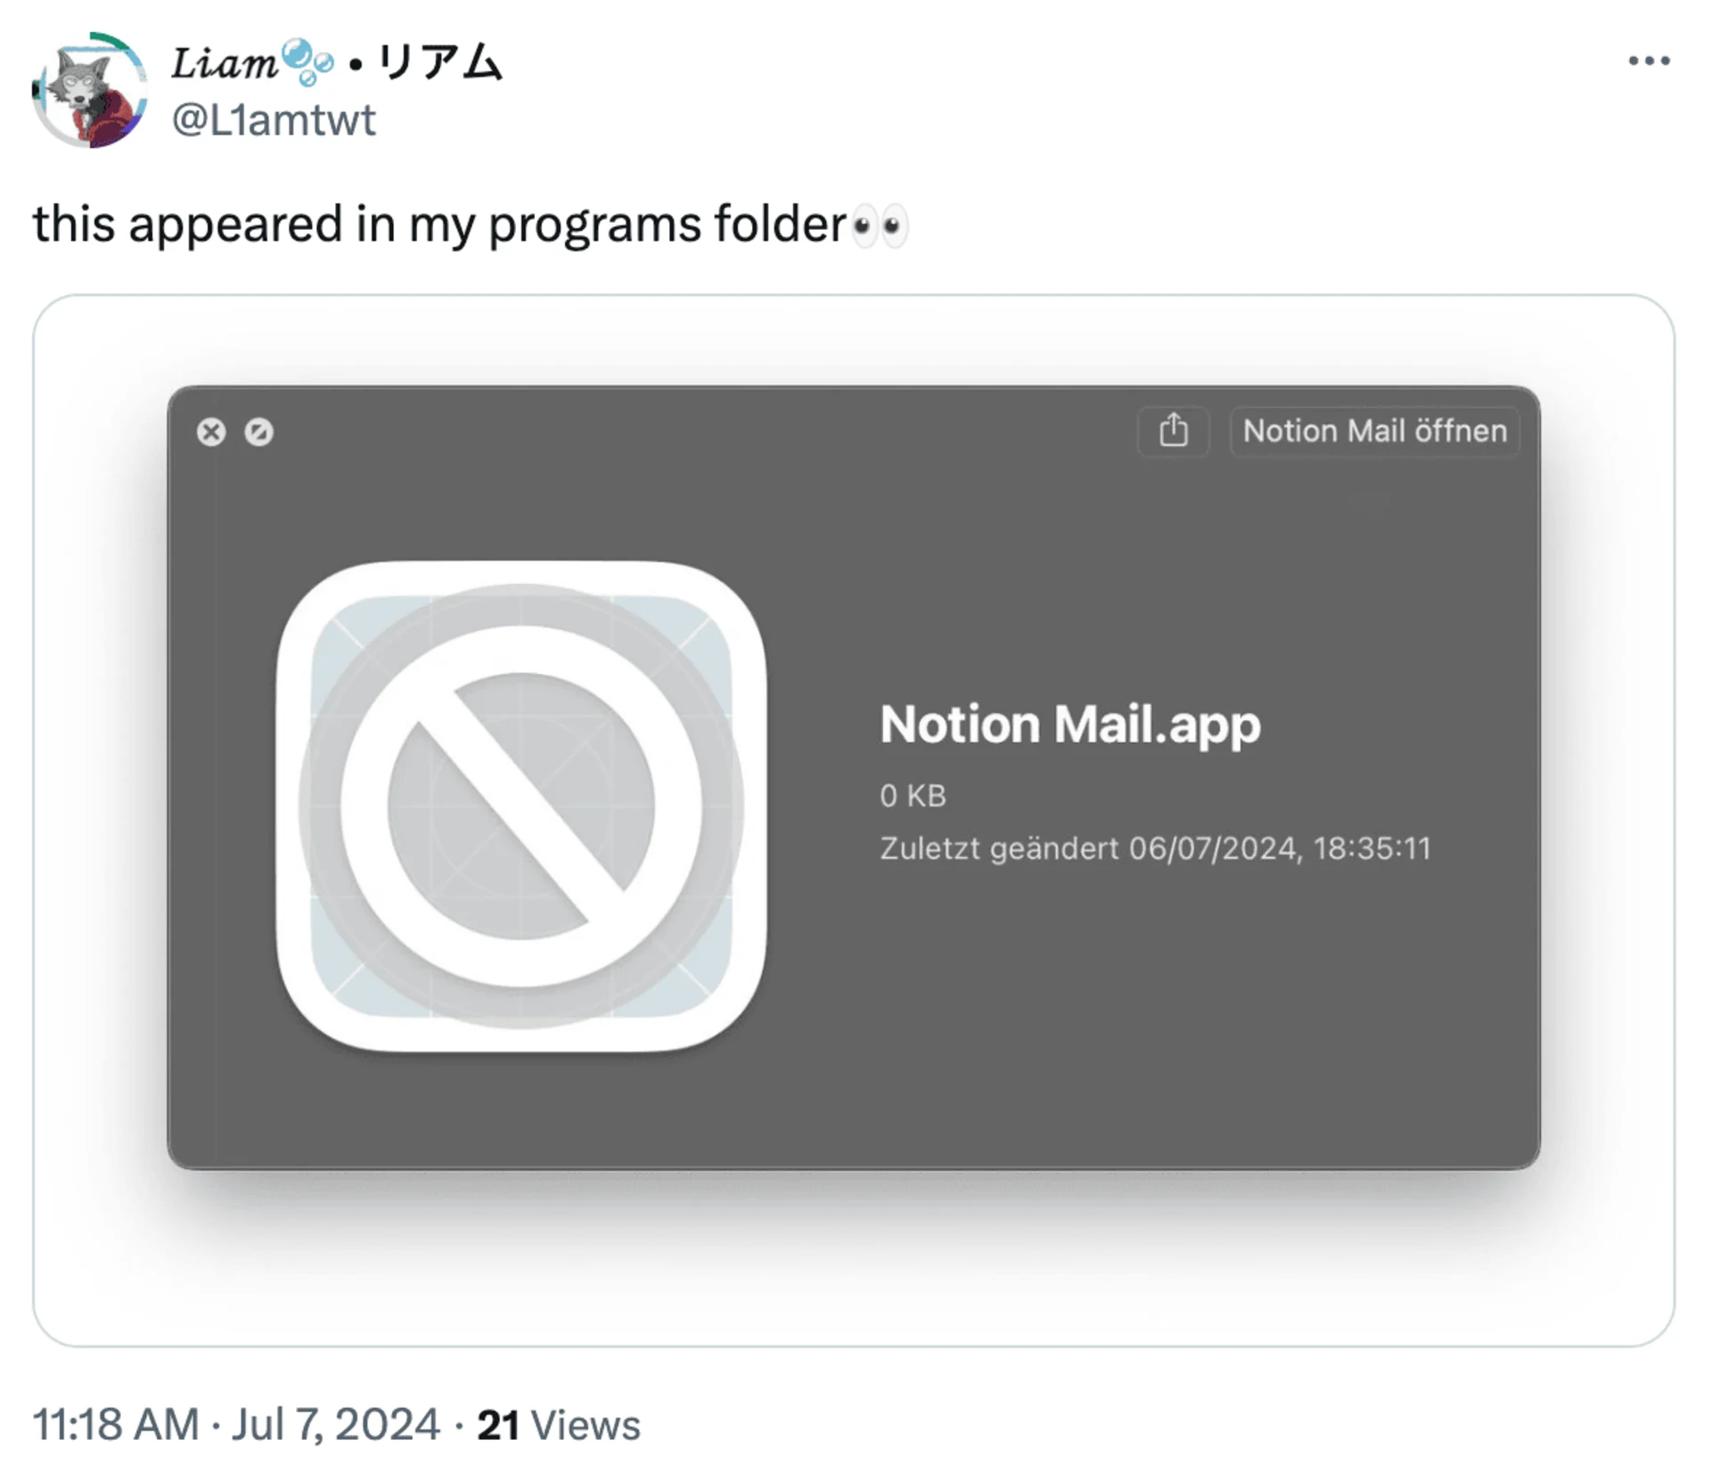The width and height of the screenshot is (1711, 1473).
Task: Open the 21 Views details
Action: (557, 1424)
